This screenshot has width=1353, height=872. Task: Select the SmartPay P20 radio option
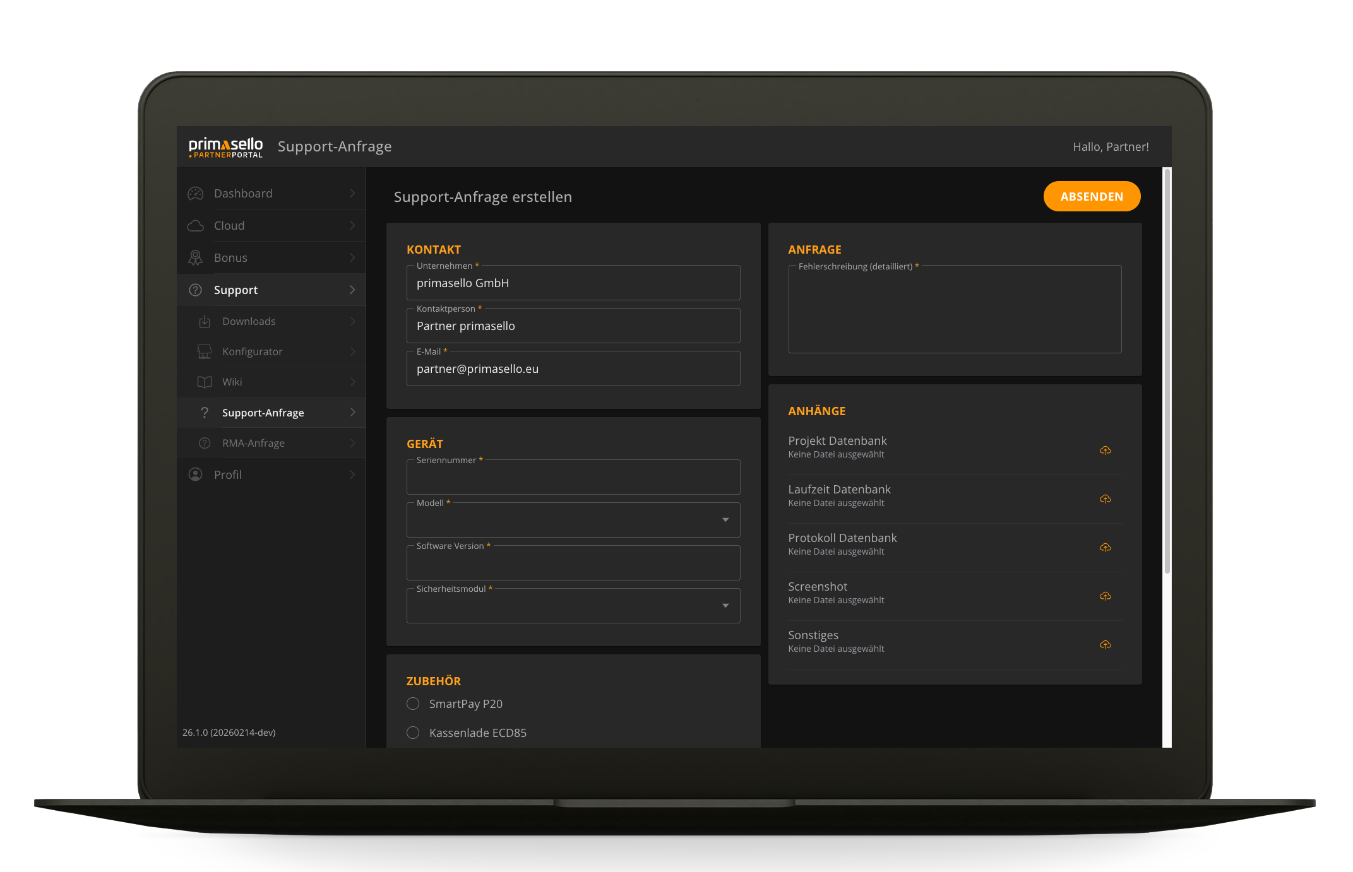pos(413,704)
